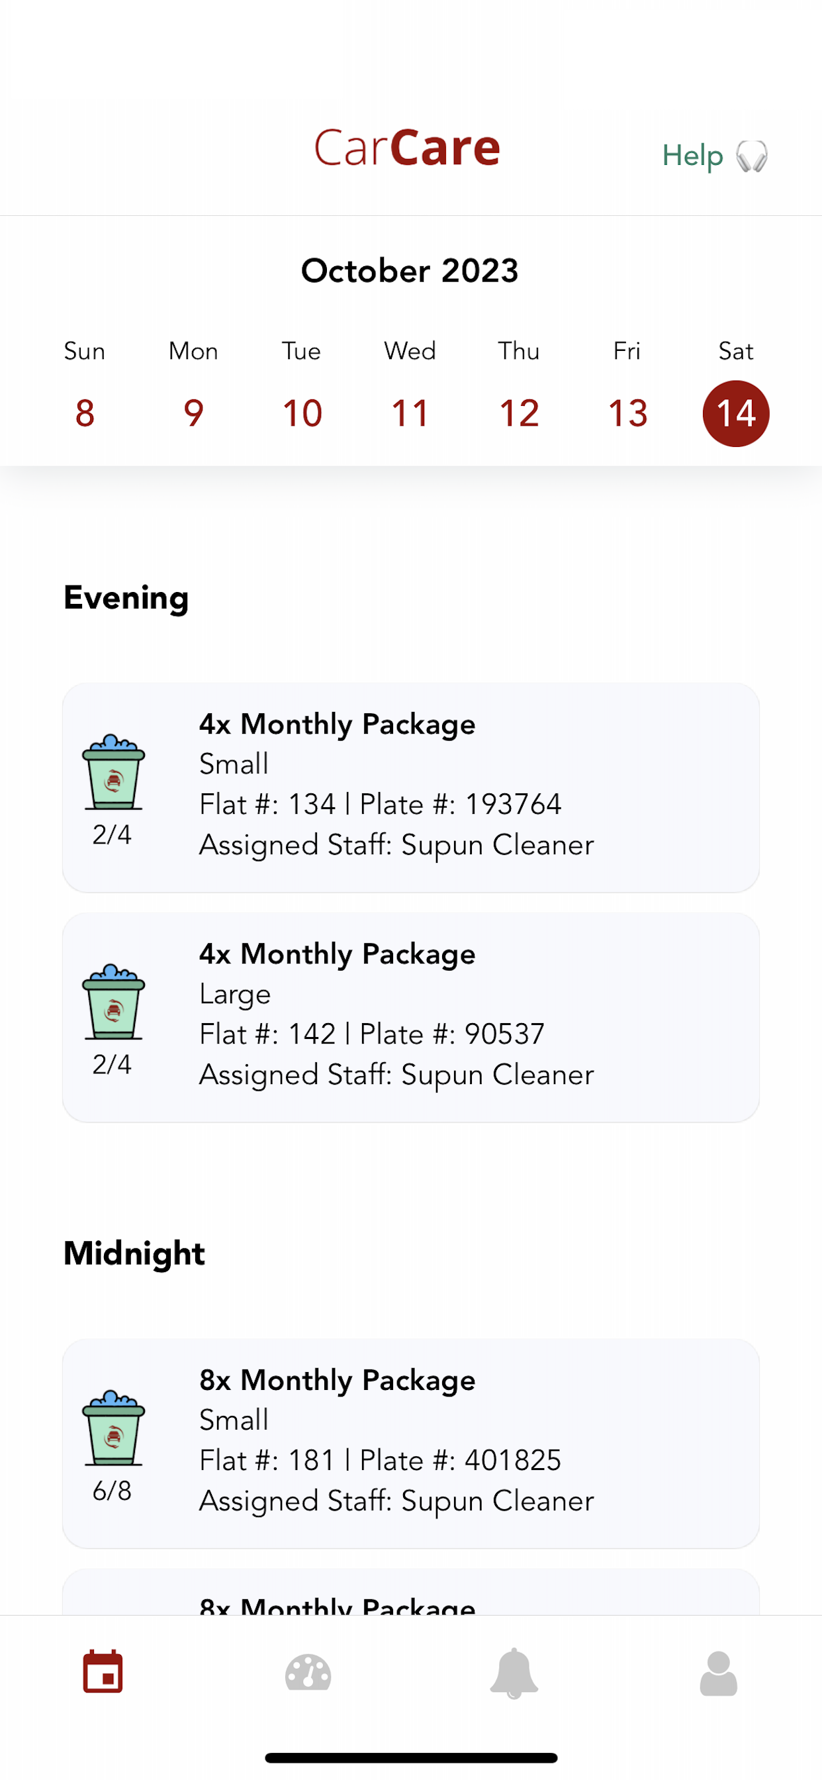Screen dimensions: 822x1780
Task: Tap wash bucket icon for Flat 134
Action: click(x=113, y=772)
